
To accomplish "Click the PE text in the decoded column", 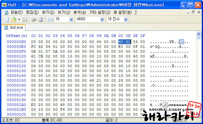I will point(172,42).
